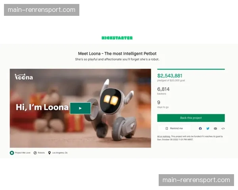Open the embed code icon
The image size is (238, 190).
223,129
